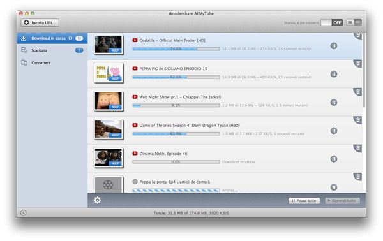
Task: Click the Download in attesa status text
Action: pos(238,162)
